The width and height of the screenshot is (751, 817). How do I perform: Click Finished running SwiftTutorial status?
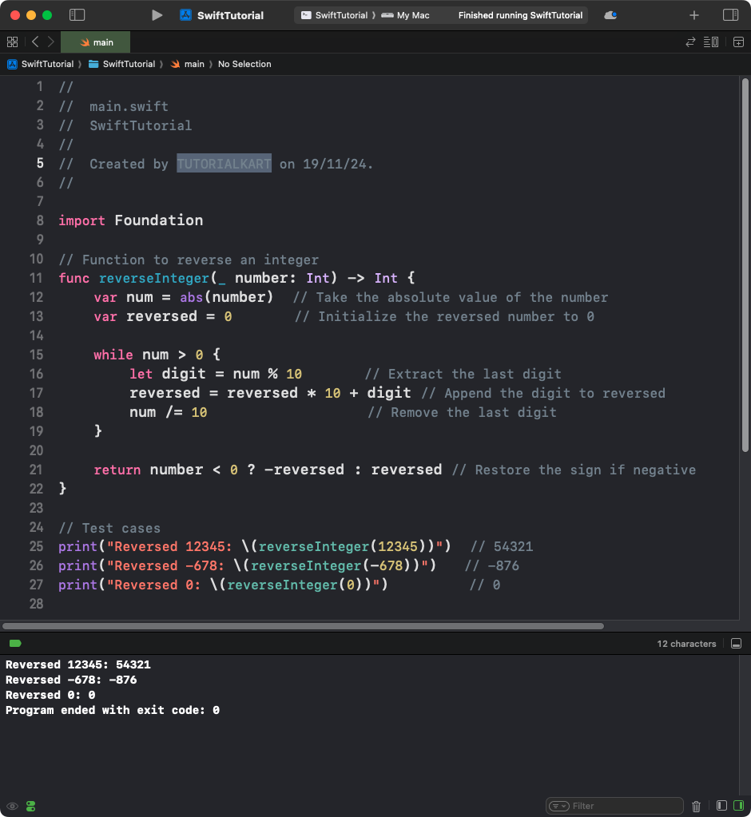coord(520,15)
